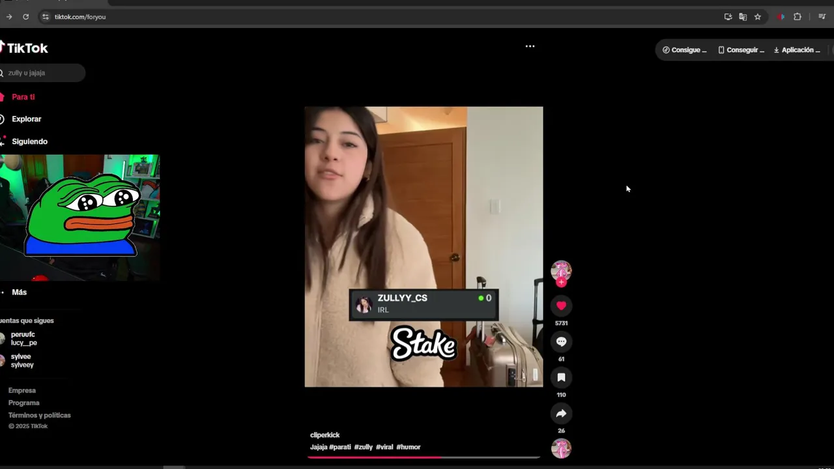Click the © 2025 TikTok footer text
The width and height of the screenshot is (834, 469).
tap(28, 427)
